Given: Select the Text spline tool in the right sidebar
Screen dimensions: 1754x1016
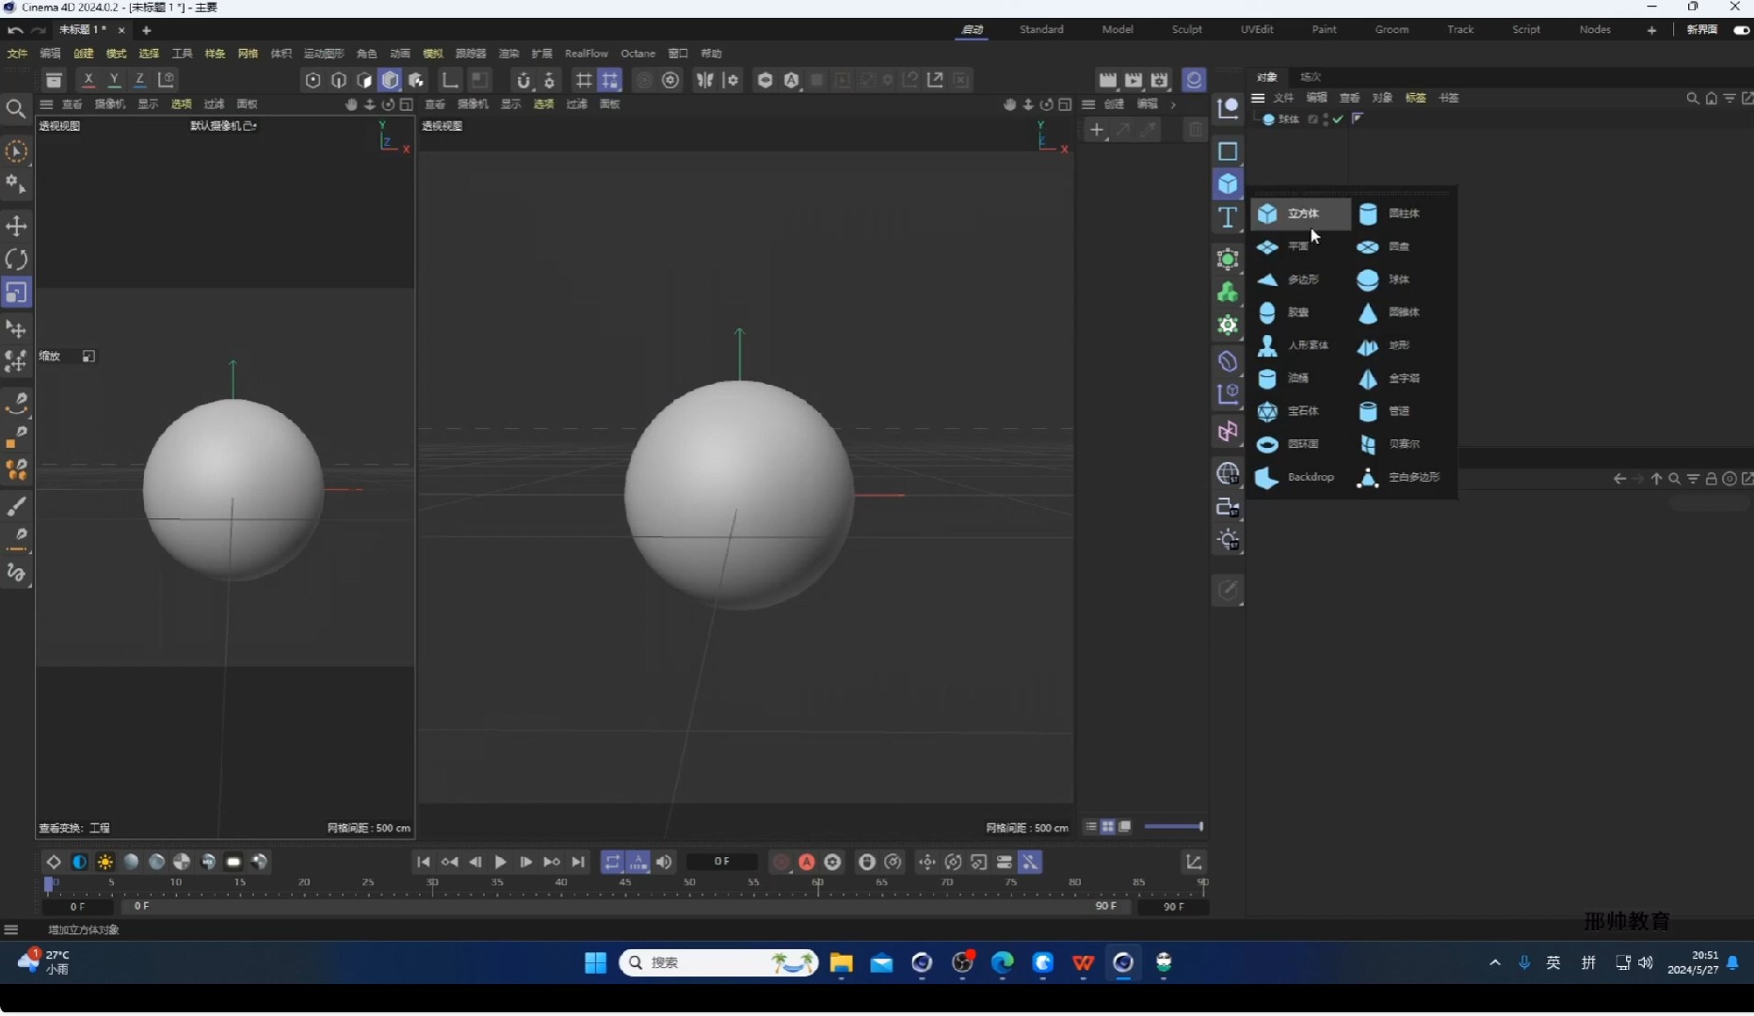Looking at the screenshot, I should click(x=1229, y=218).
